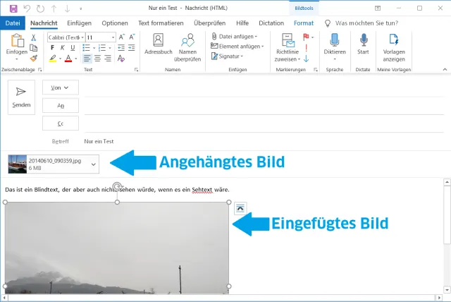Switch to the Optionen tab

[115, 23]
